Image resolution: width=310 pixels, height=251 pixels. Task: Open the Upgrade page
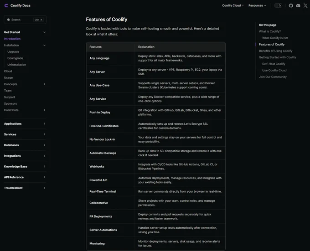pyautogui.click(x=13, y=52)
